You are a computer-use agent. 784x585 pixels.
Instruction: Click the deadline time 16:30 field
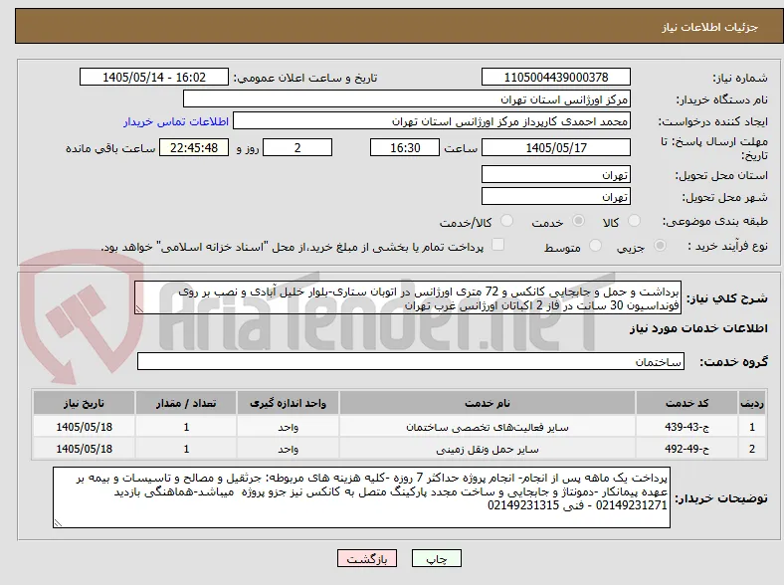click(x=405, y=147)
